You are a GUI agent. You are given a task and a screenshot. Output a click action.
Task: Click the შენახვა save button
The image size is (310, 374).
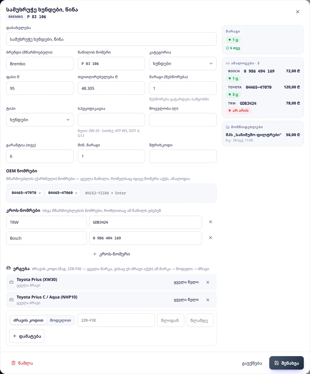point(287,363)
